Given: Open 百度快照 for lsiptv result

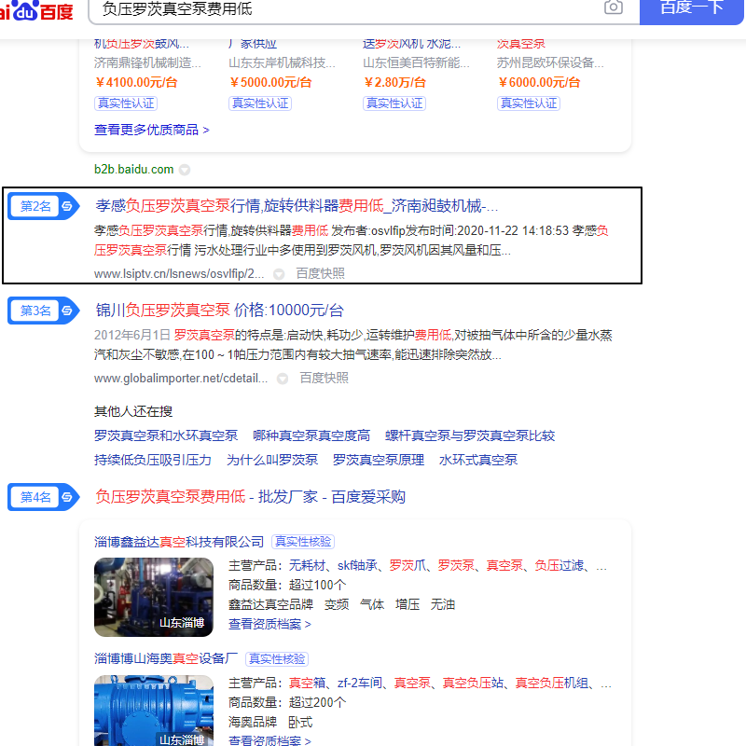Looking at the screenshot, I should (x=320, y=273).
